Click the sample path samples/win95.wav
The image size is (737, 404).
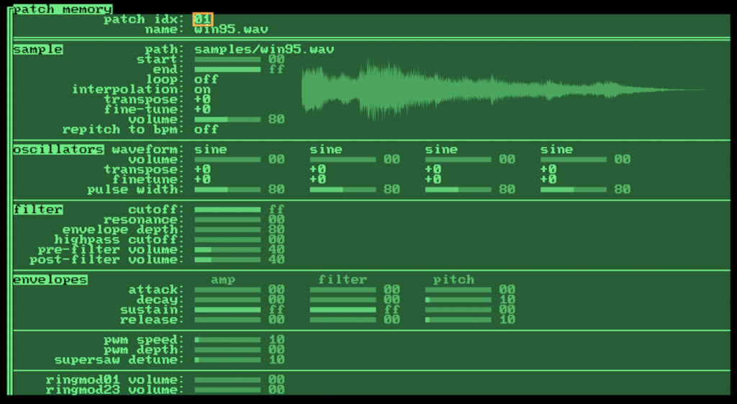(x=264, y=50)
